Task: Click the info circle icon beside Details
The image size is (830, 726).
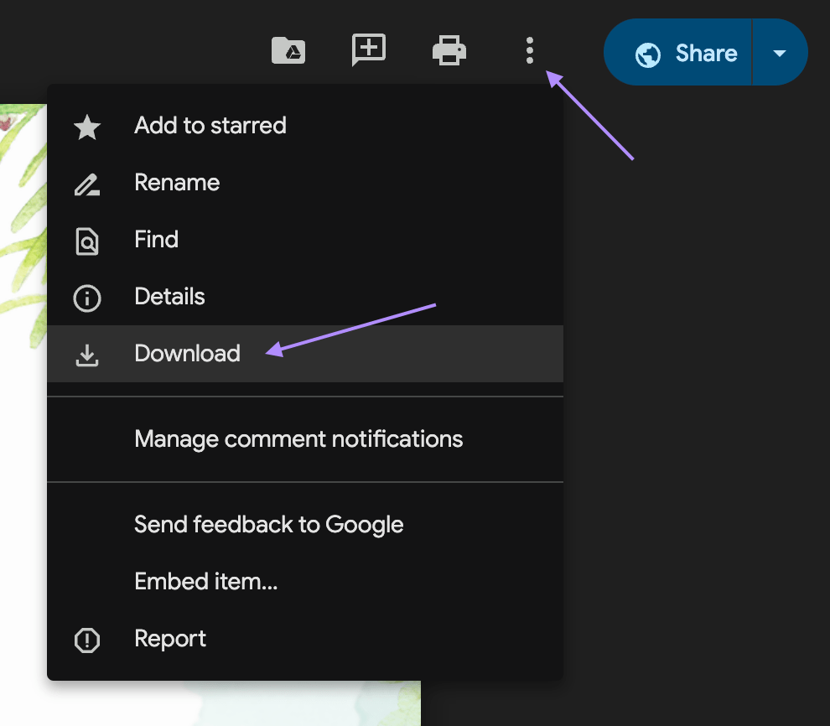Action: [87, 298]
